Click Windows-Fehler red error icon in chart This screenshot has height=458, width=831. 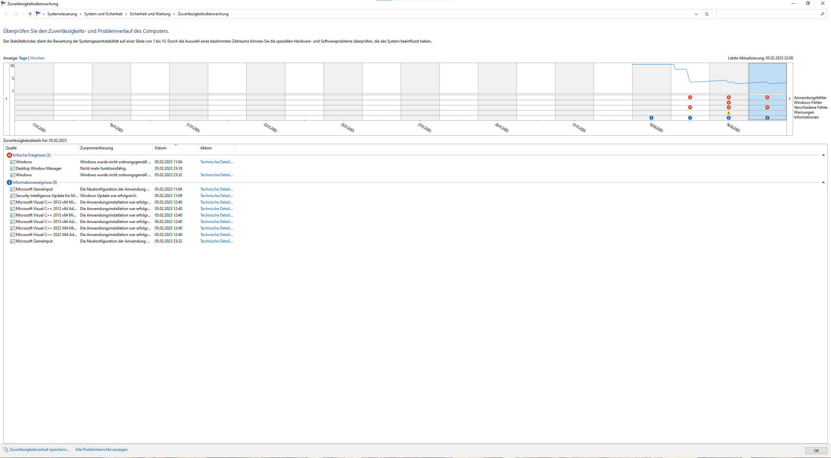[x=728, y=103]
